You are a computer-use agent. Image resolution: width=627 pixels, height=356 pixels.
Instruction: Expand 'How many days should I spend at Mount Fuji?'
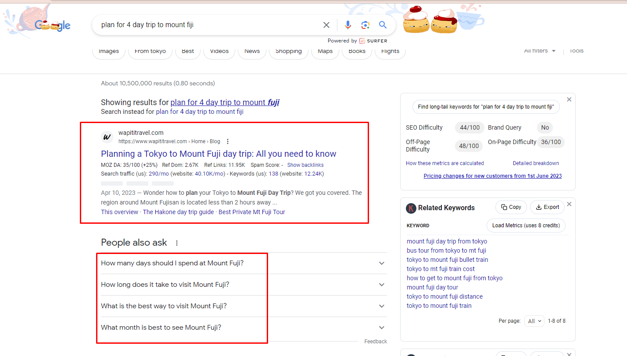pos(244,263)
